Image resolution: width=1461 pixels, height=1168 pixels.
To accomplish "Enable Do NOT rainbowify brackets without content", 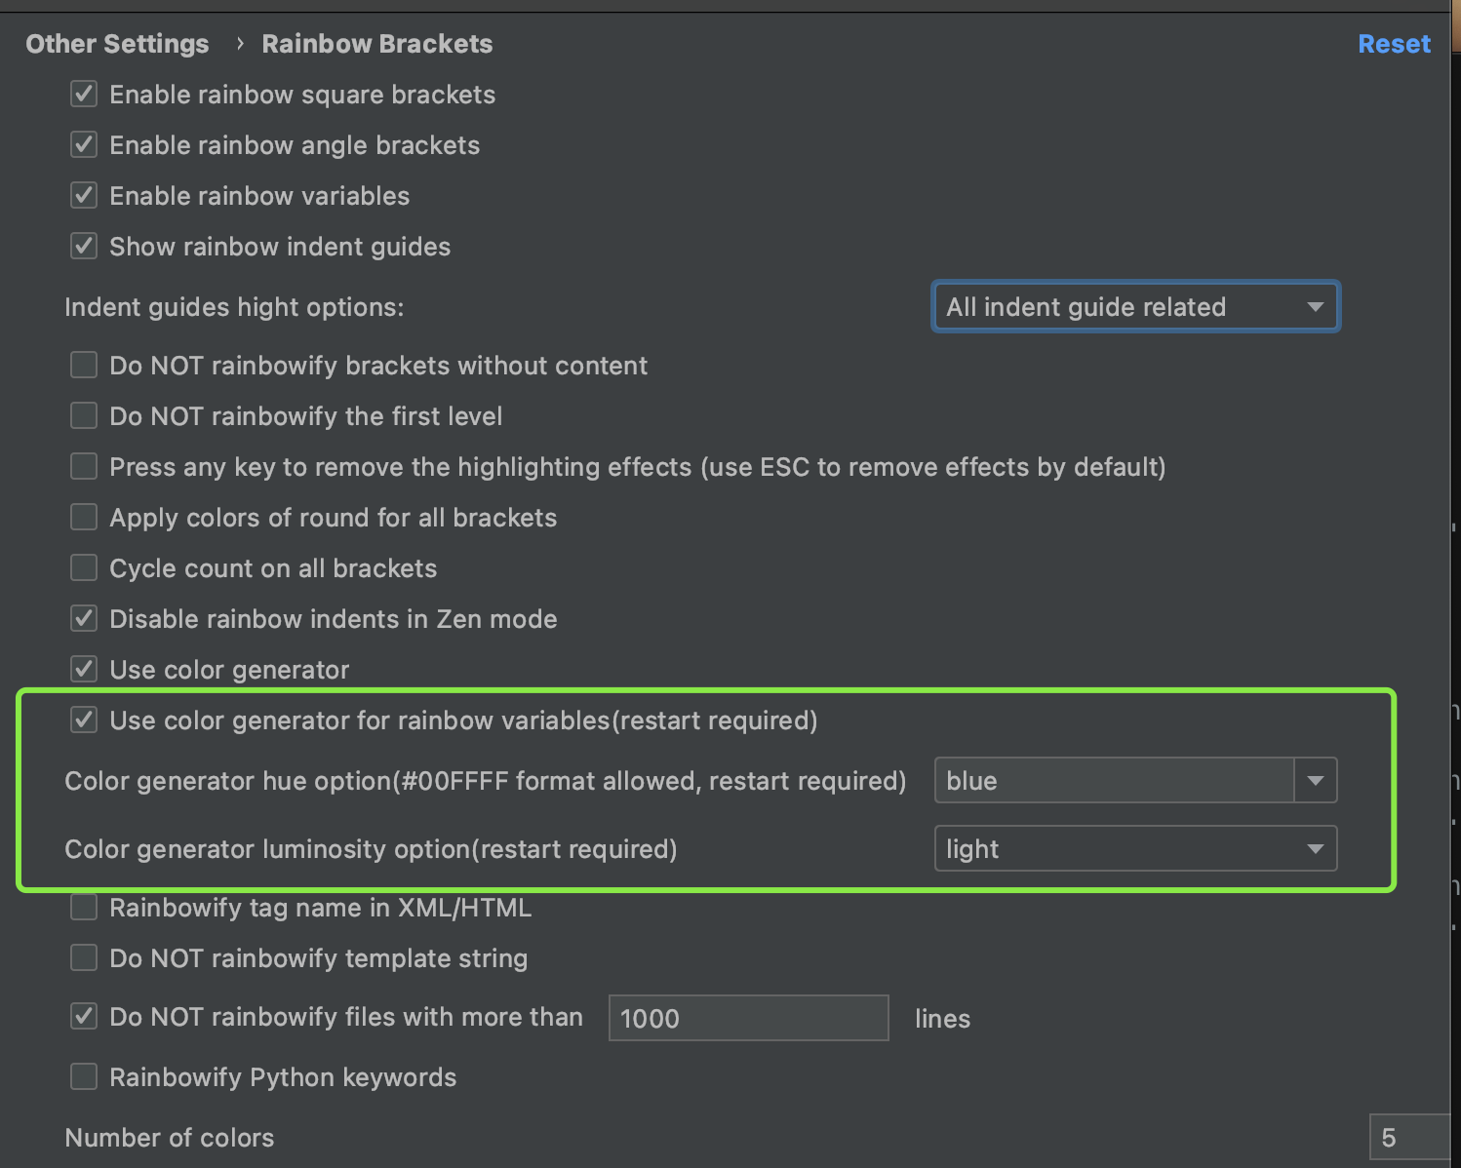I will click(x=84, y=366).
